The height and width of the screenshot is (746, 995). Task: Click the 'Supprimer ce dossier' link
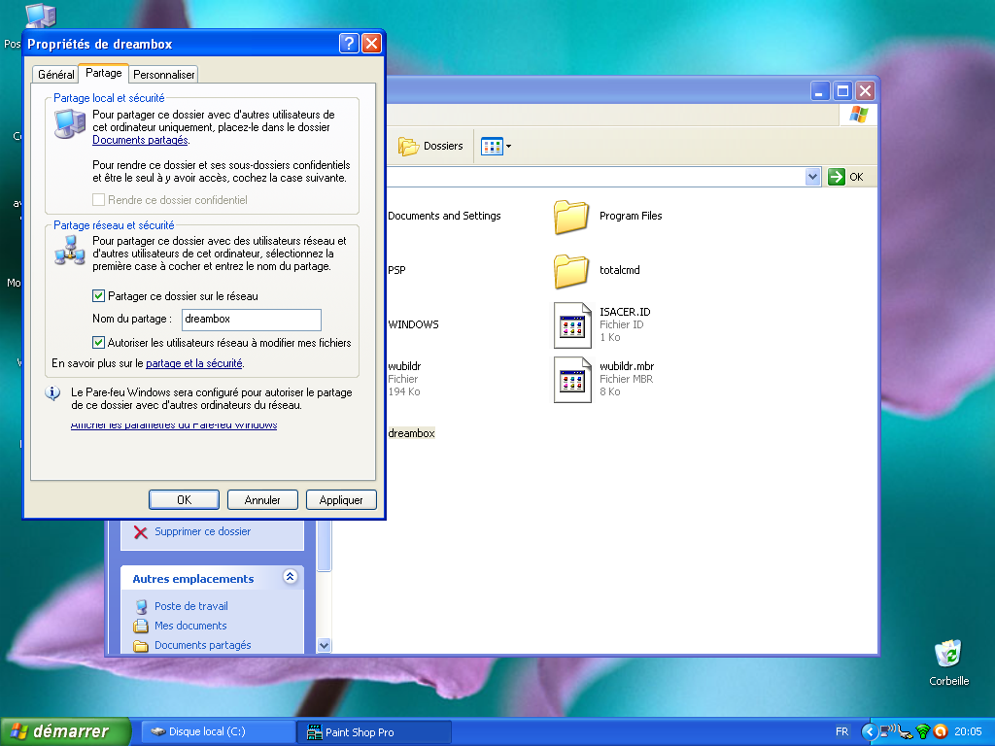(202, 531)
